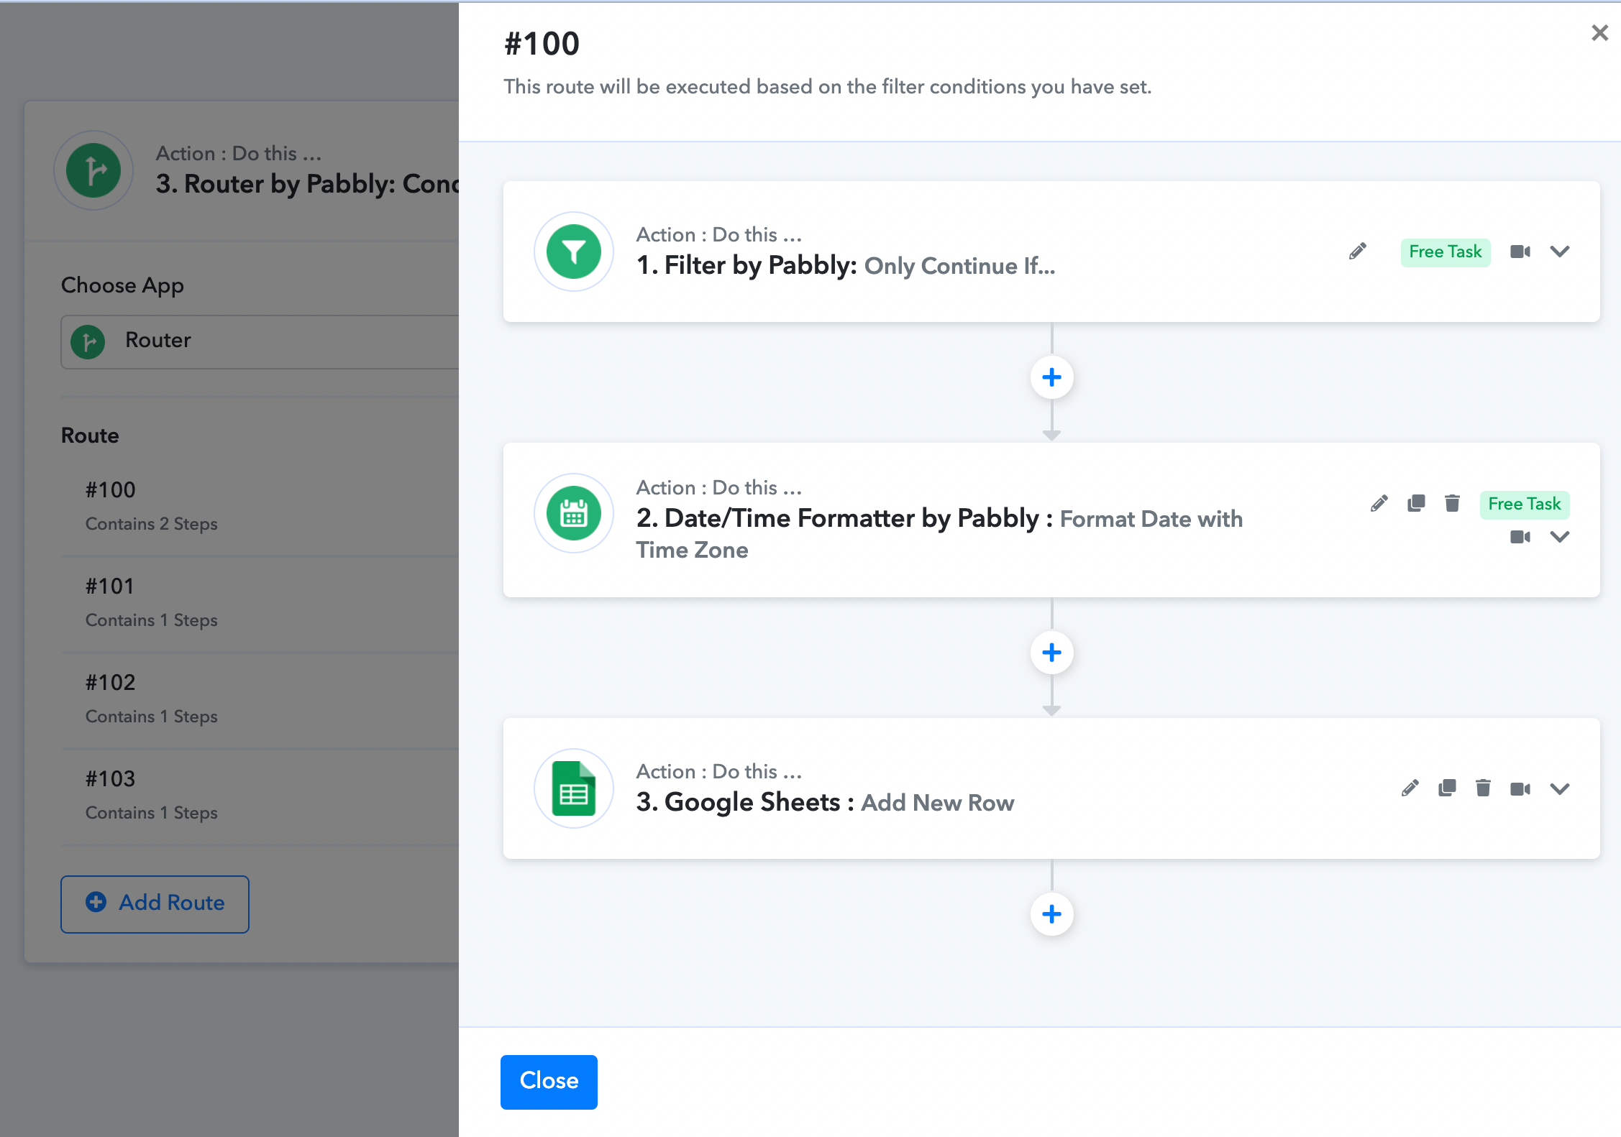Expand the Date/Time Formatter step chevron
The height and width of the screenshot is (1137, 1621).
coord(1559,537)
